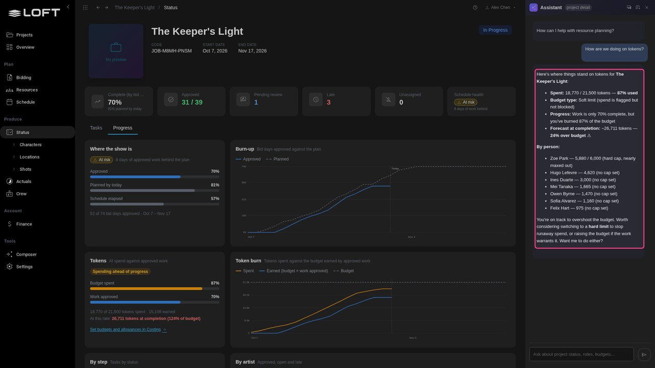Switch to the Tasks tab
This screenshot has height=368, width=655.
pyautogui.click(x=96, y=128)
